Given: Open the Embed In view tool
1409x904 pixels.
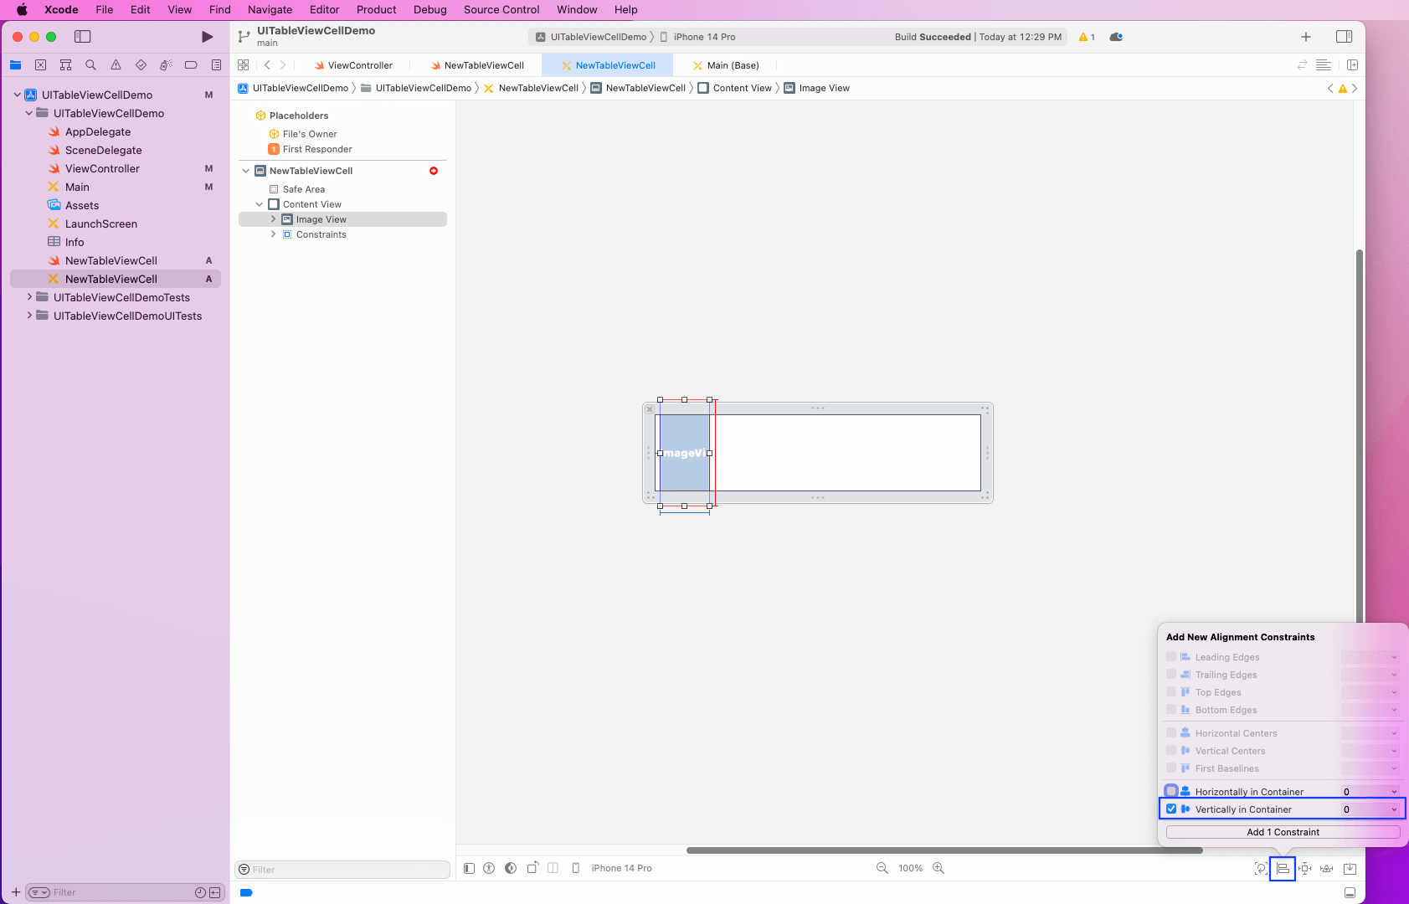Looking at the screenshot, I should tap(1350, 869).
